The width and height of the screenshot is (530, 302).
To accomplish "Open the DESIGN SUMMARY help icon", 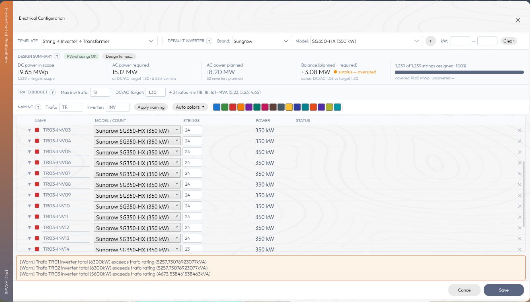I will click(x=57, y=56).
